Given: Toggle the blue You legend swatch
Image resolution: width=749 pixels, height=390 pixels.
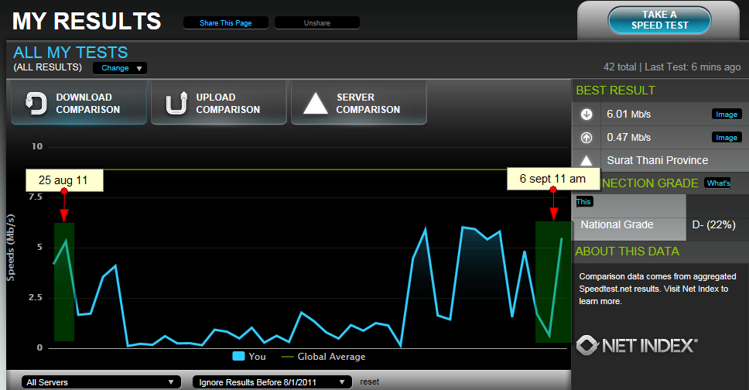Looking at the screenshot, I should [239, 357].
